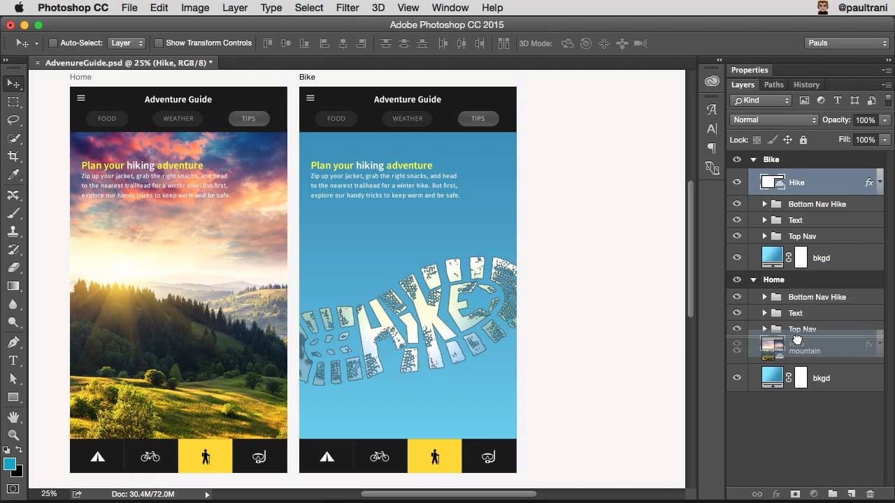Image resolution: width=895 pixels, height=503 pixels.
Task: Hide the Hike layer visibility
Action: tap(736, 182)
